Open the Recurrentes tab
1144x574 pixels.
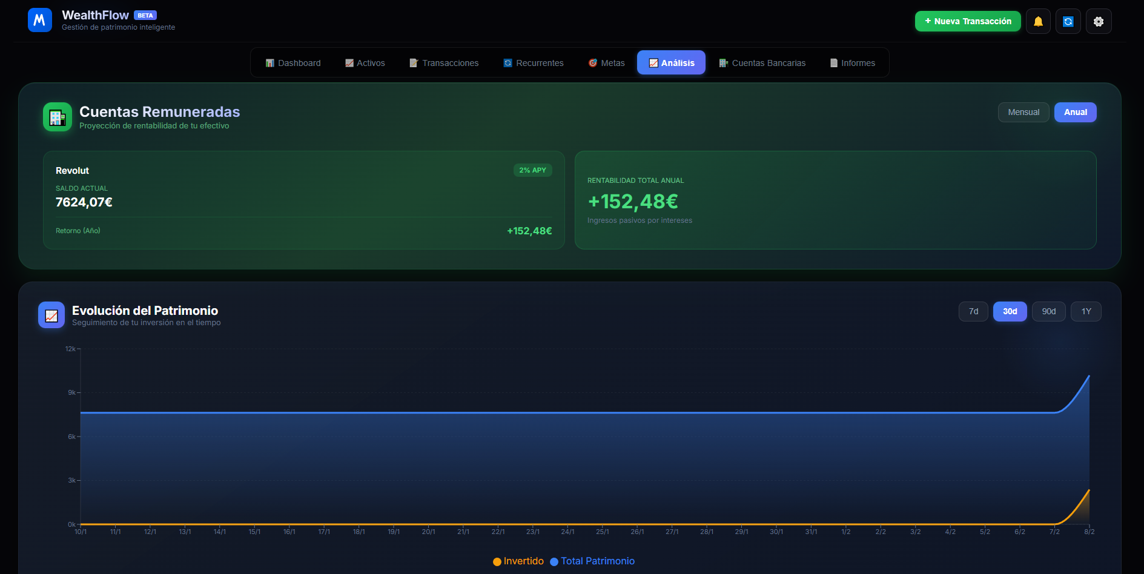(x=534, y=63)
